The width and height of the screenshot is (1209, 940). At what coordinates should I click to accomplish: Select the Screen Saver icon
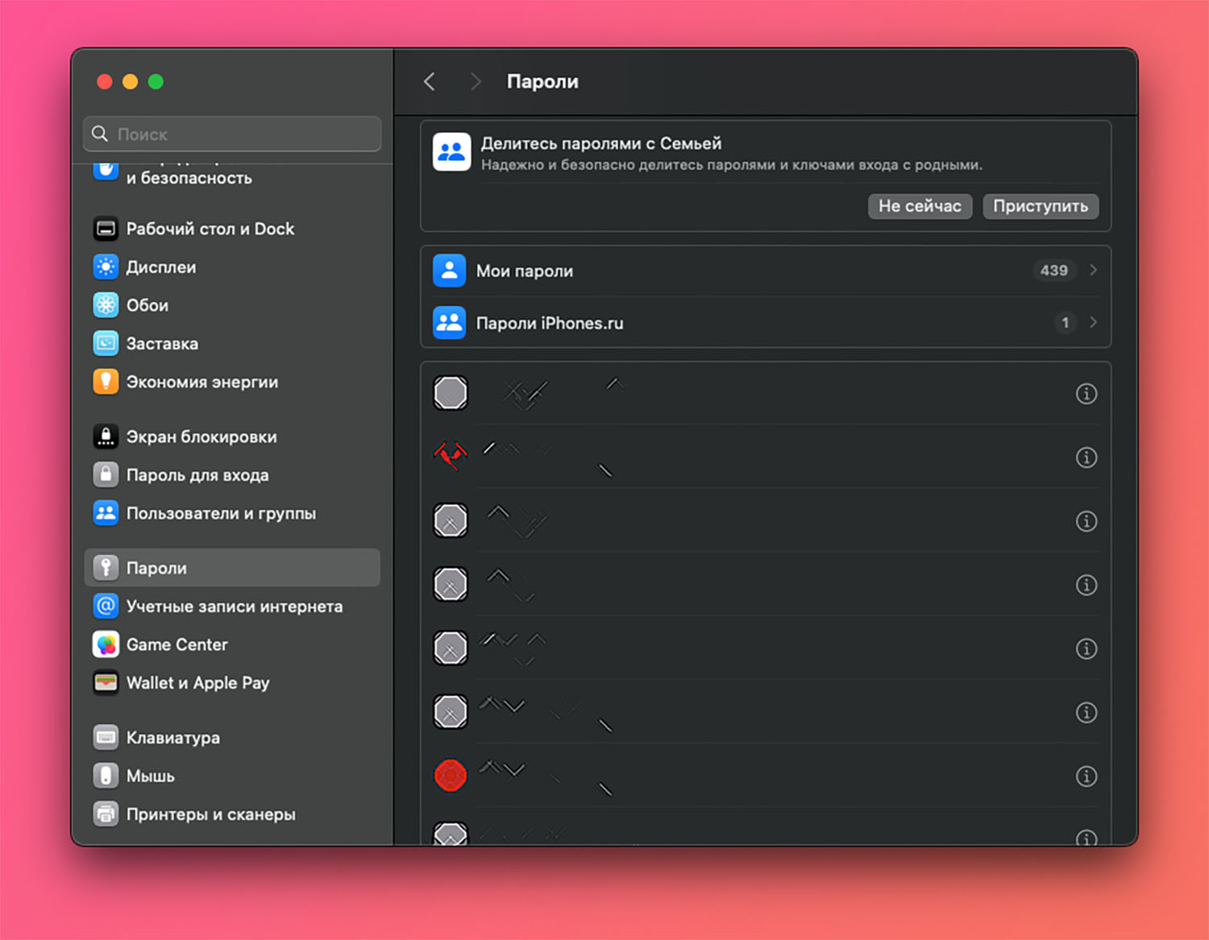106,343
